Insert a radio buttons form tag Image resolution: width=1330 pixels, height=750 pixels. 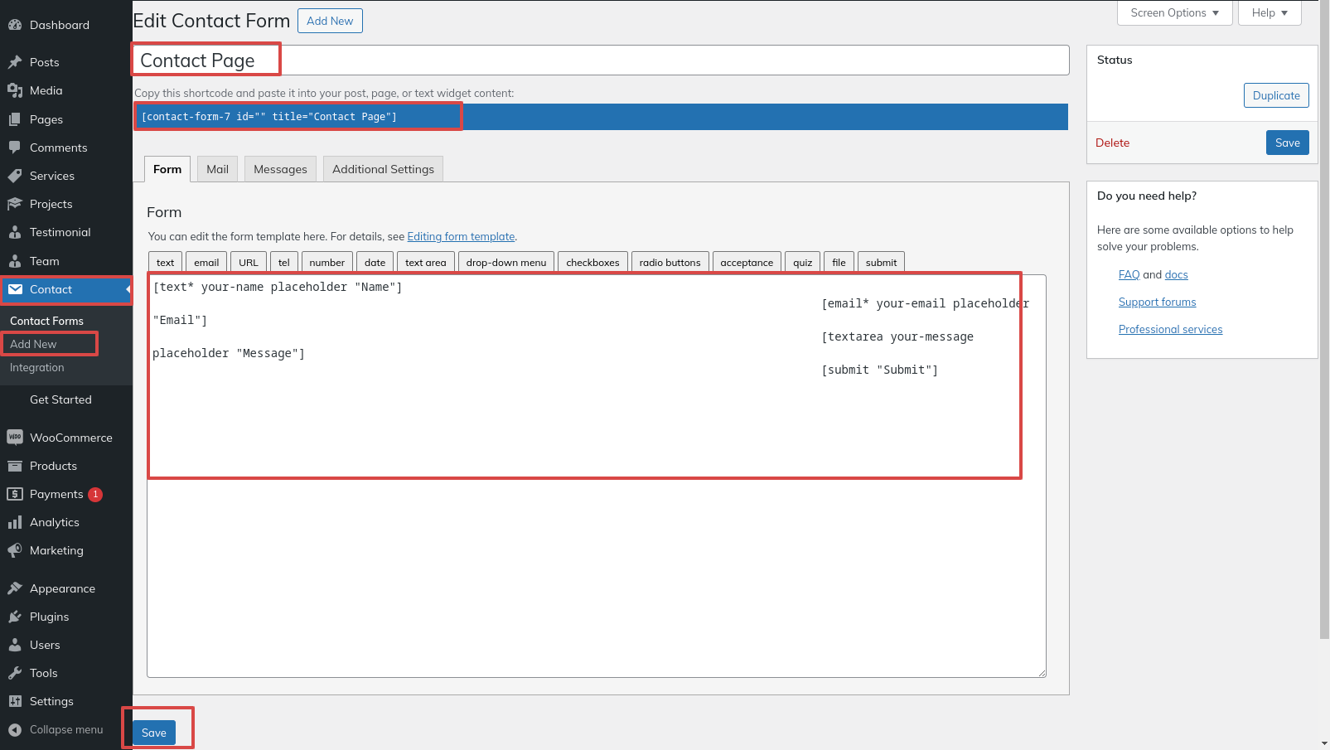pyautogui.click(x=670, y=263)
